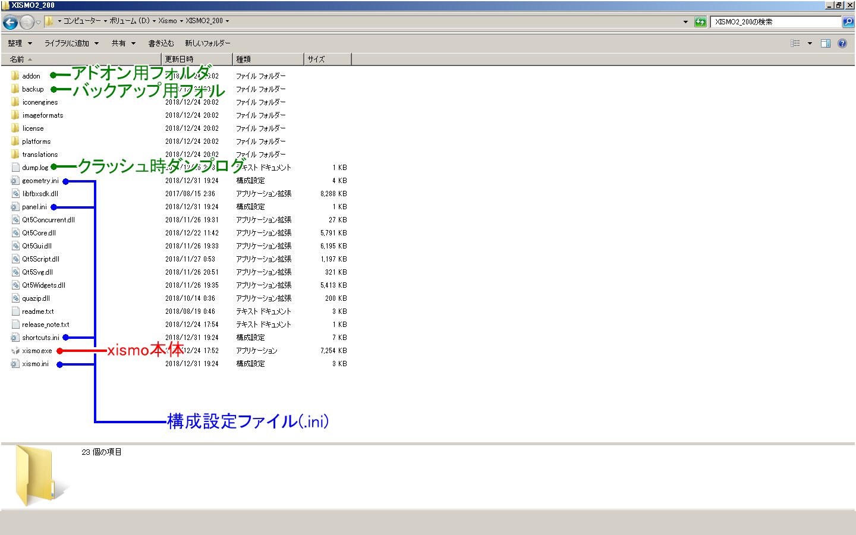Sort by the 更新日時 column header
The image size is (856, 535).
[197, 59]
